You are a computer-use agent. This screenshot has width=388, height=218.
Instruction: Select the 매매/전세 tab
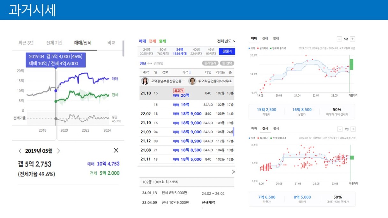tap(83, 43)
